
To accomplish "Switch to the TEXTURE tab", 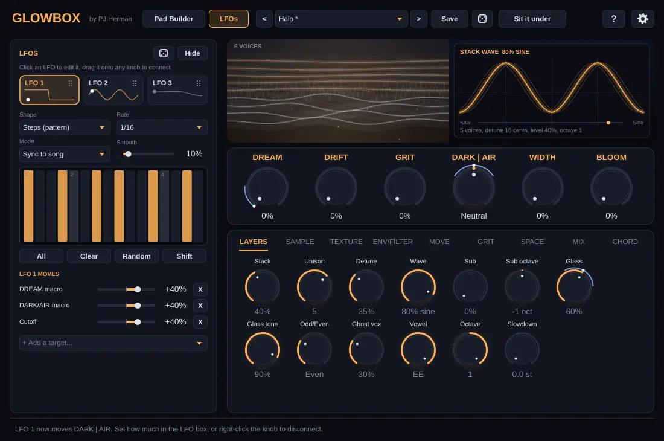I will (346, 242).
